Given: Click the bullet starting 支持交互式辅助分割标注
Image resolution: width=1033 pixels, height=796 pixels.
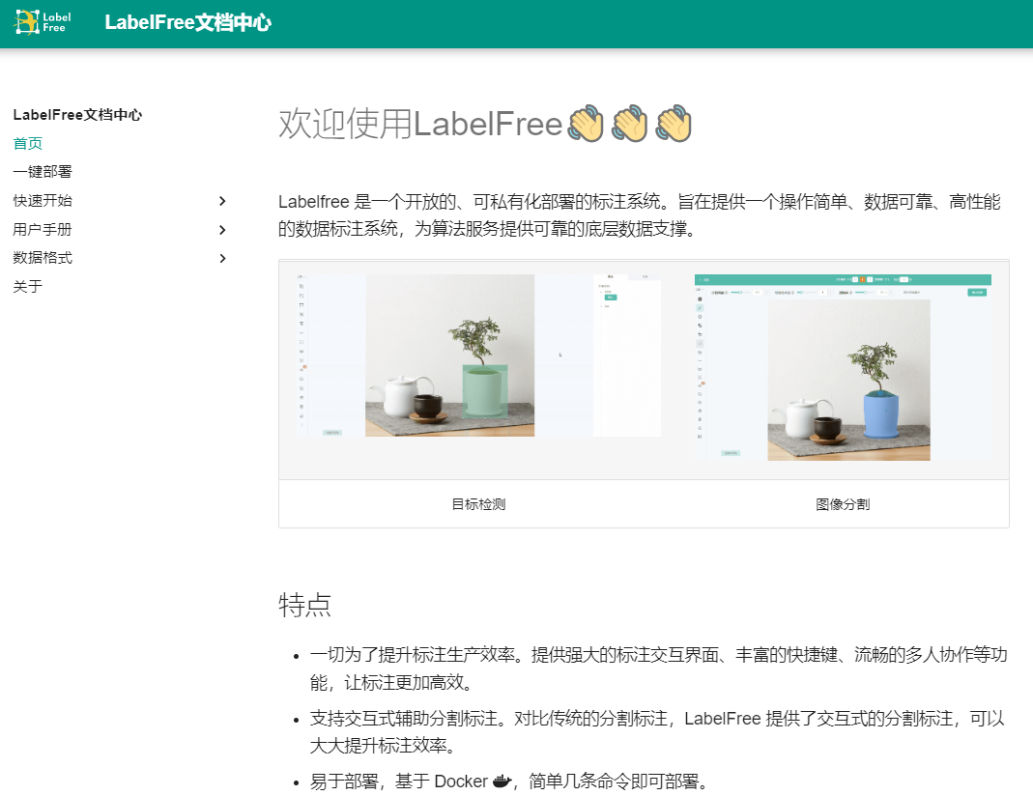Looking at the screenshot, I should point(657,731).
